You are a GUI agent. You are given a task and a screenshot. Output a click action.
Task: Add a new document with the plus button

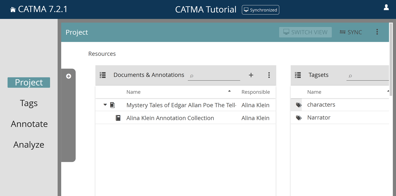click(251, 75)
